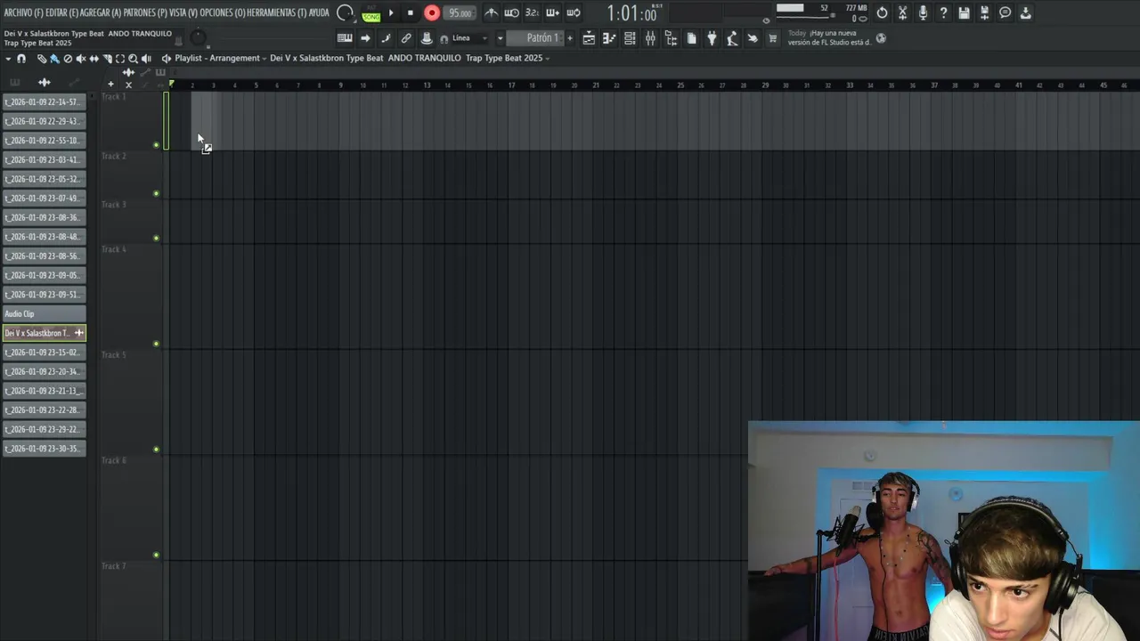The width and height of the screenshot is (1140, 641).
Task: Add a new pattern with plus button
Action: [570, 38]
